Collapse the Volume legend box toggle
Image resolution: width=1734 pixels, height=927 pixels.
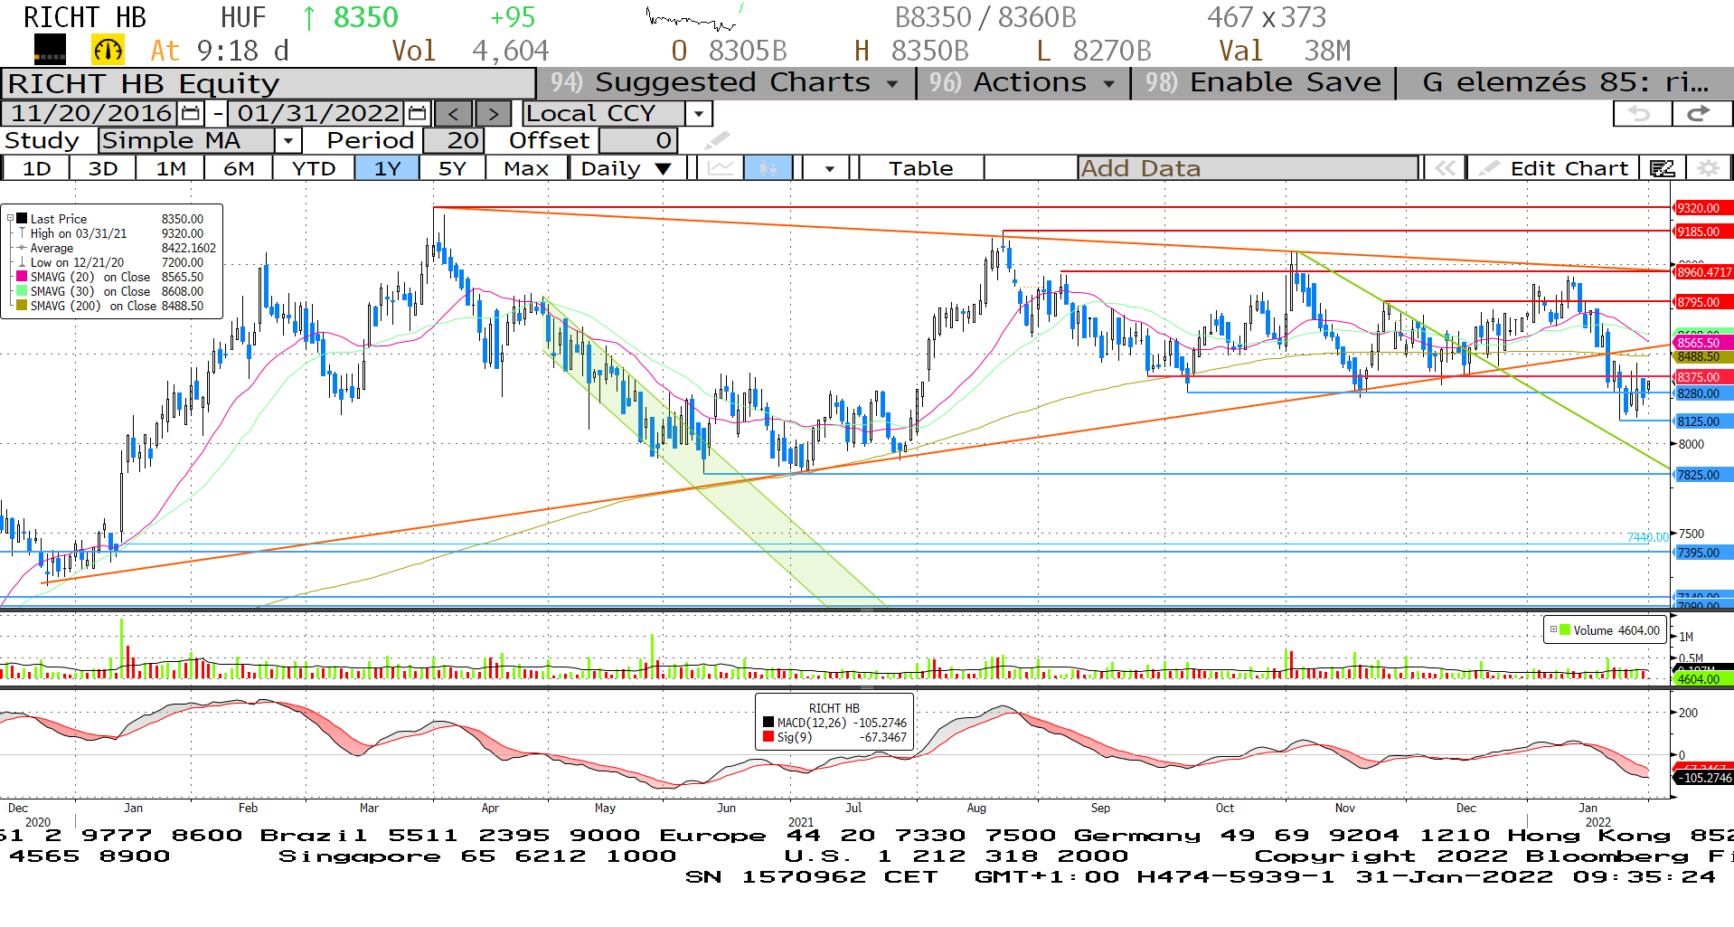click(1553, 629)
